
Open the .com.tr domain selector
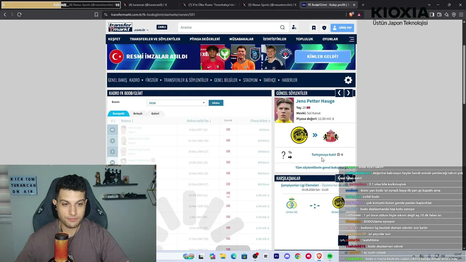pos(141,30)
